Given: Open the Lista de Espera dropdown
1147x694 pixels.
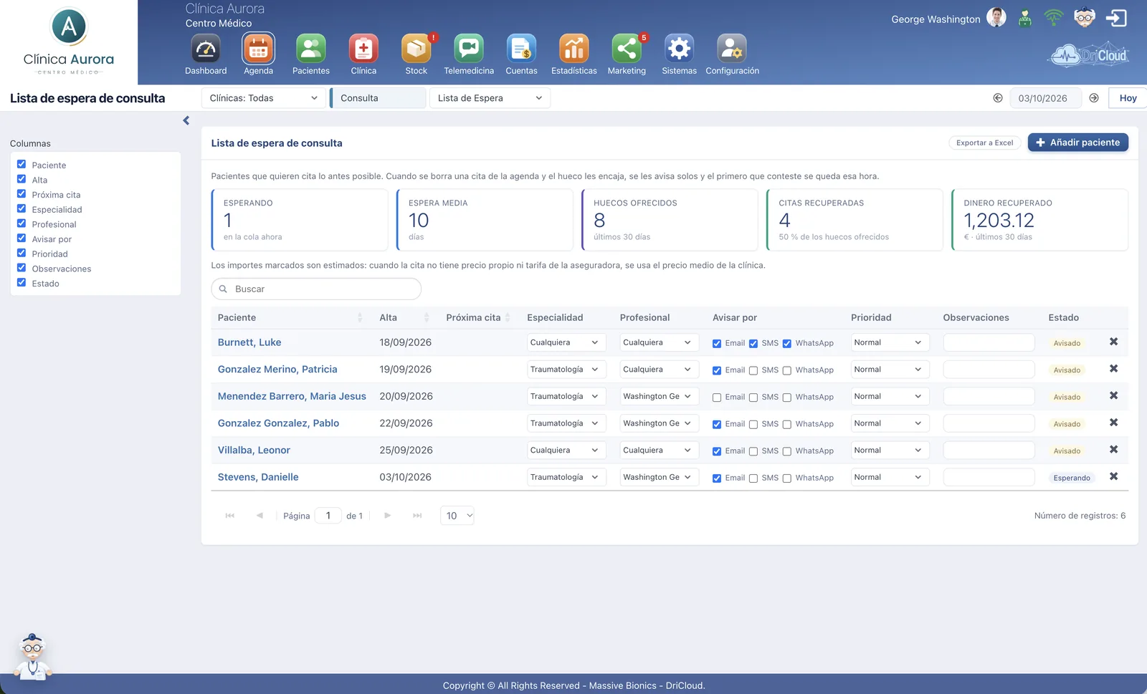Looking at the screenshot, I should coord(490,98).
